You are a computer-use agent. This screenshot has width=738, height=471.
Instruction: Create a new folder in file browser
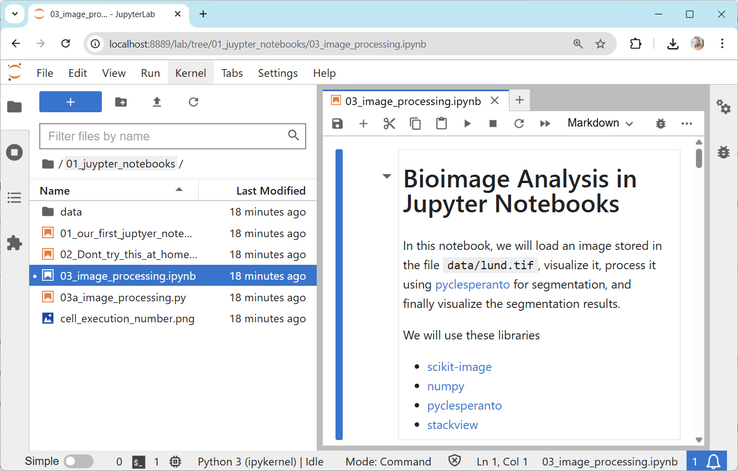[x=121, y=102]
